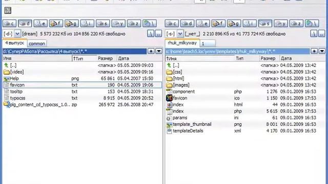Sort the right panel by 'Тип' column

coord(247,58)
